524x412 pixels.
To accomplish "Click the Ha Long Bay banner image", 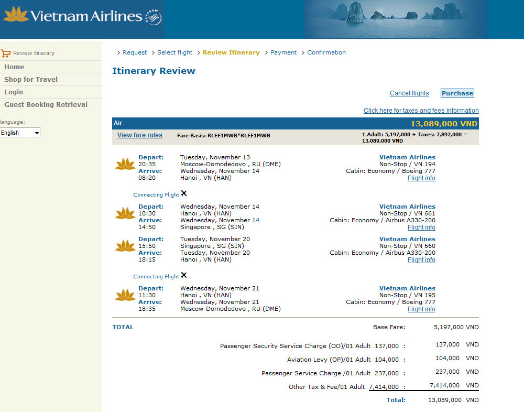I will click(395, 19).
